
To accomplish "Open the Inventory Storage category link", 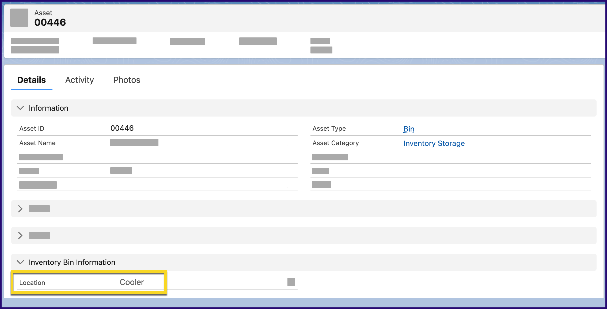I will pyautogui.click(x=434, y=143).
